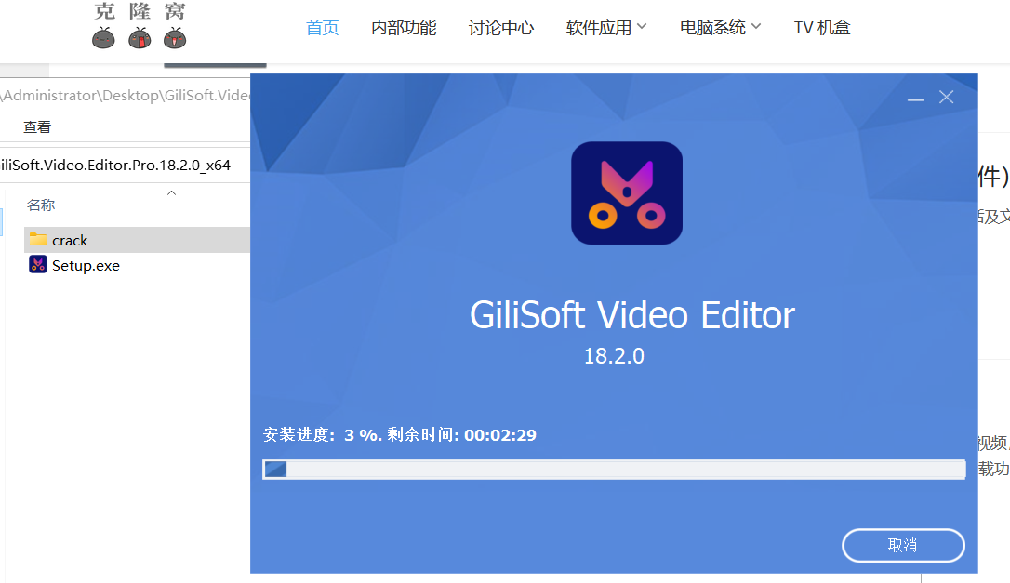Toggle sort direction arrow above 名称
The width and height of the screenshot is (1010, 583).
171,192
